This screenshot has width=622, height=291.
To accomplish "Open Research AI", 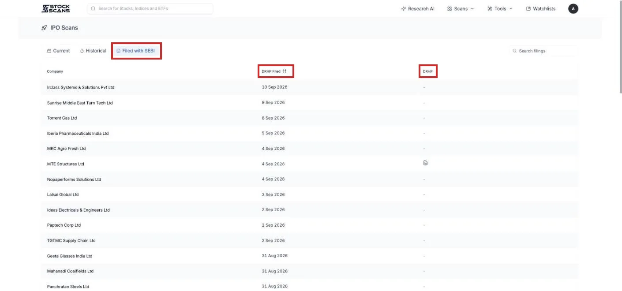I will pyautogui.click(x=418, y=8).
